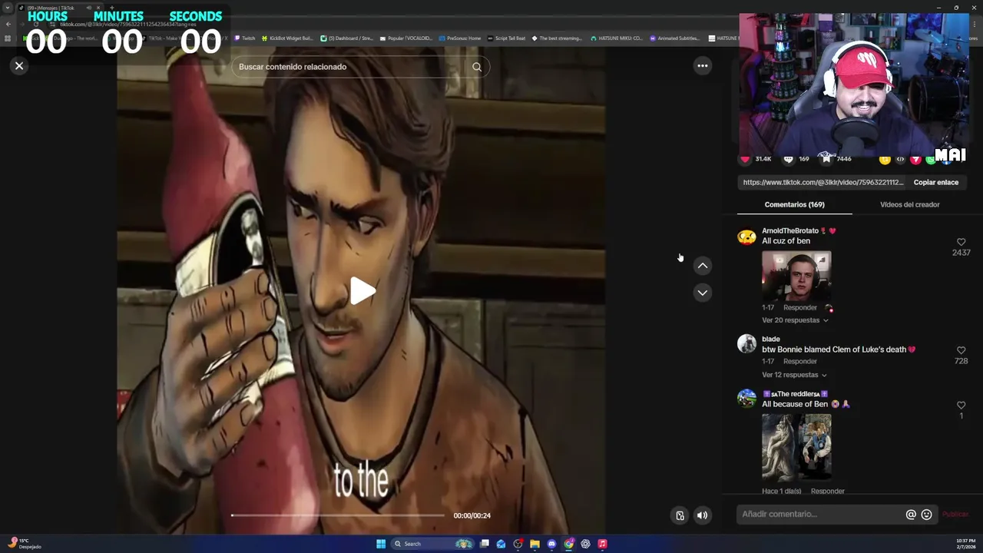This screenshot has width=983, height=553.
Task: Open the emoji picker icon
Action: (x=926, y=515)
